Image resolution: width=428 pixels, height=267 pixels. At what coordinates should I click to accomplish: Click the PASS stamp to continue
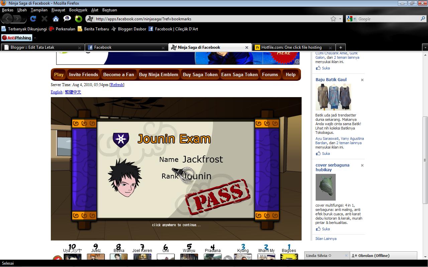[217, 198]
